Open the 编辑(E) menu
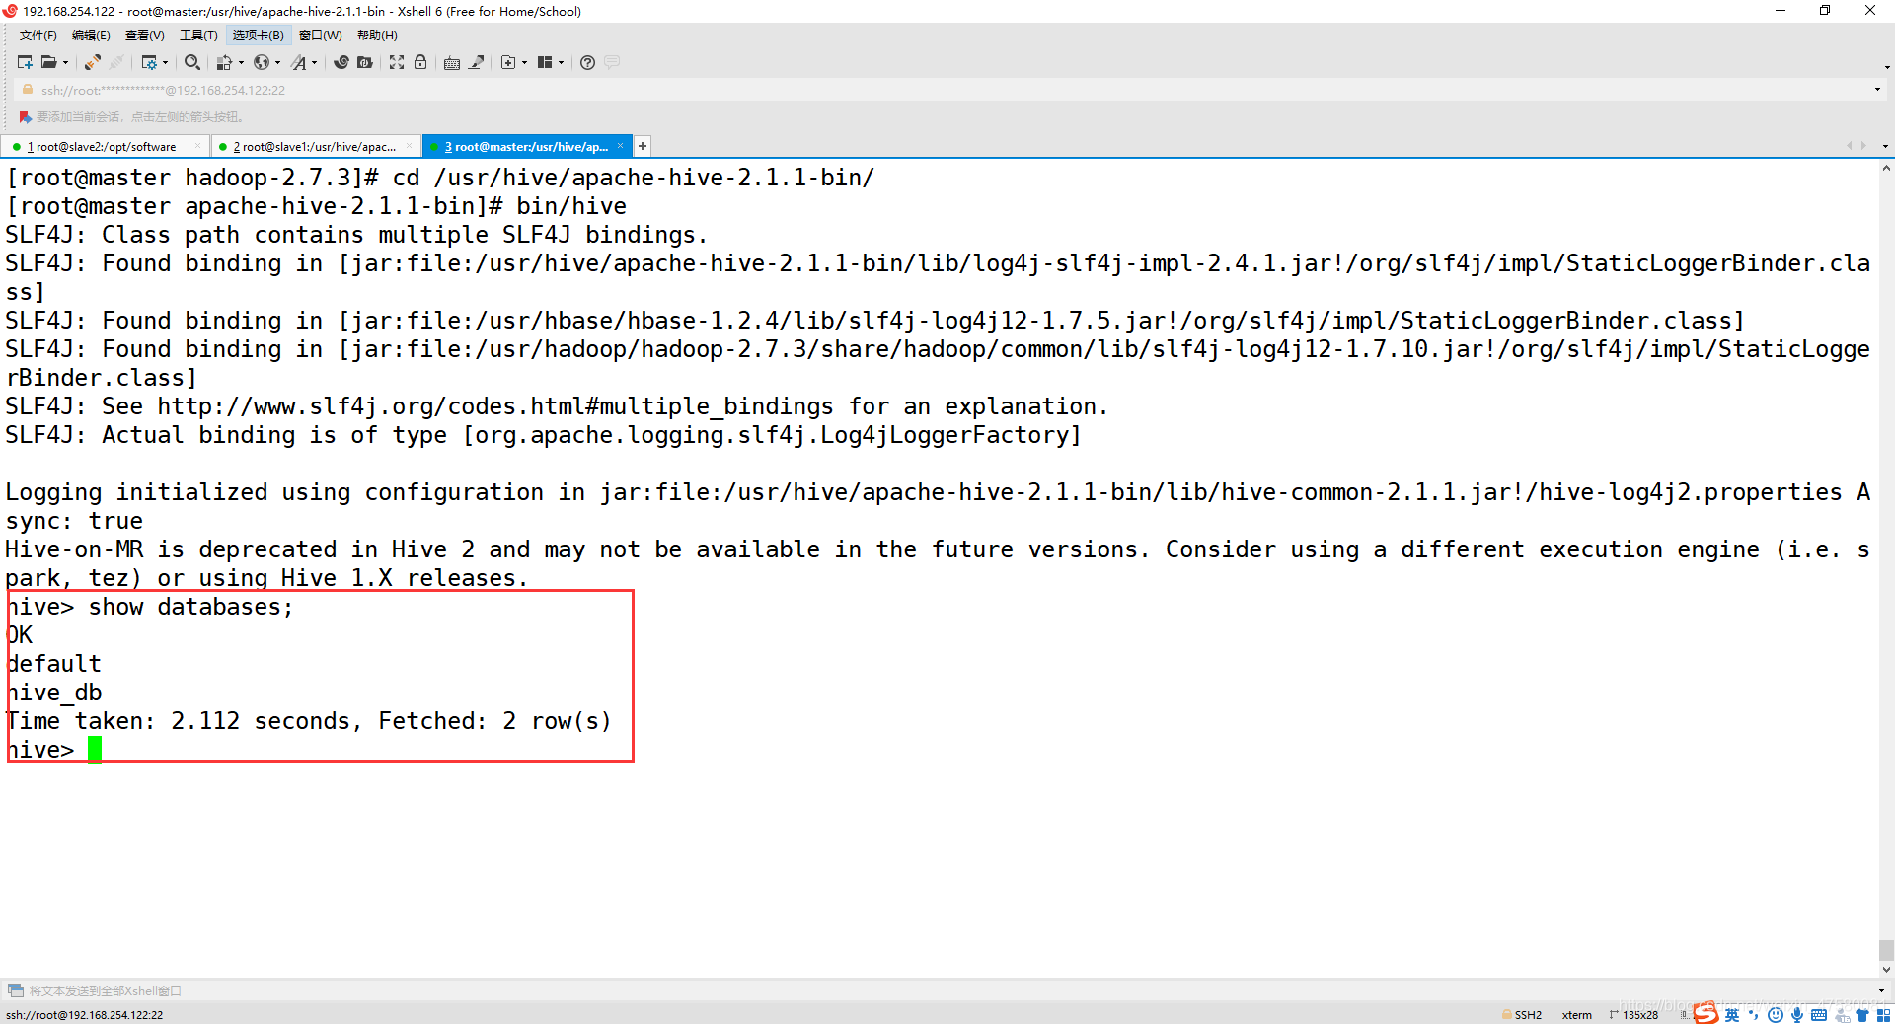 91,36
